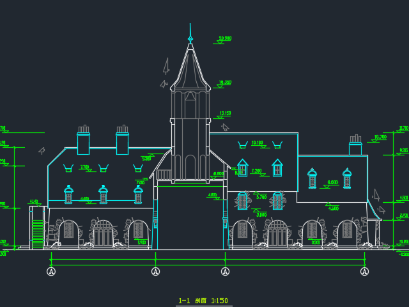Select the 7.700 elevation label
This screenshot has height=307, width=409.
(x=85, y=167)
